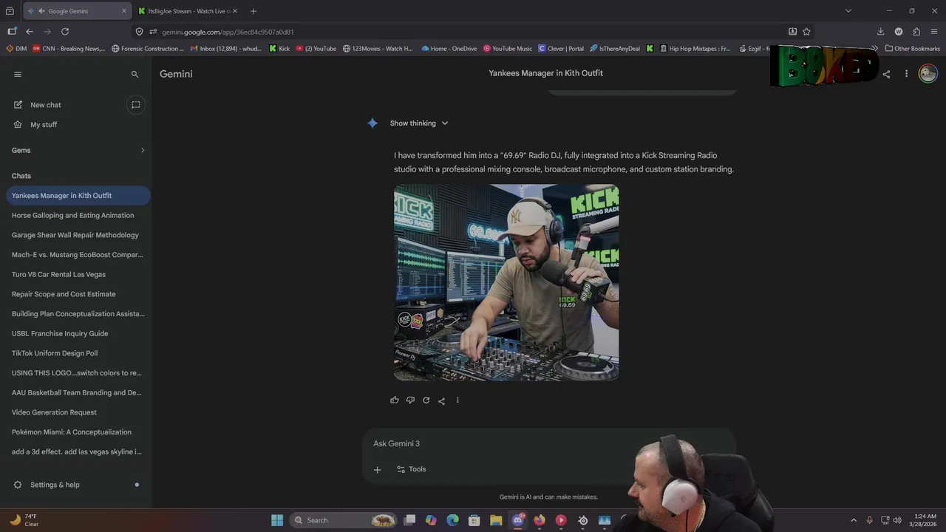The width and height of the screenshot is (946, 532).
Task: Click the taskbar Search box
Action: tap(343, 520)
